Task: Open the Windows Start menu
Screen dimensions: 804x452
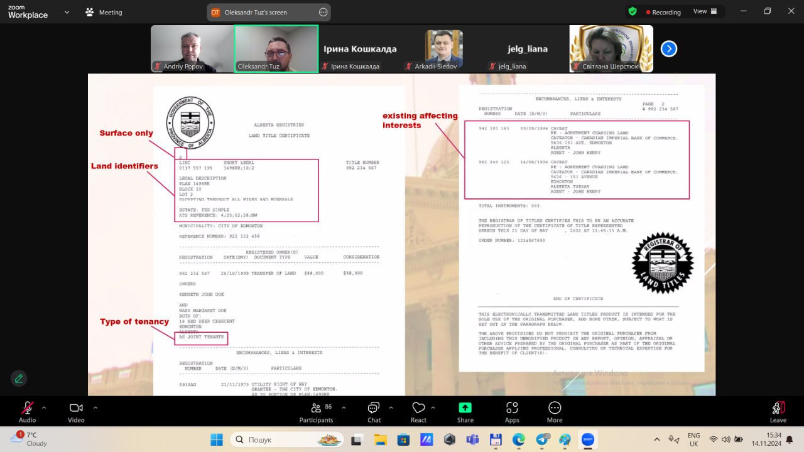Action: (x=217, y=439)
